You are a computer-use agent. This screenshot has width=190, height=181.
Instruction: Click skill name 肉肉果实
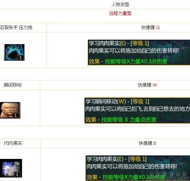pos(13,143)
